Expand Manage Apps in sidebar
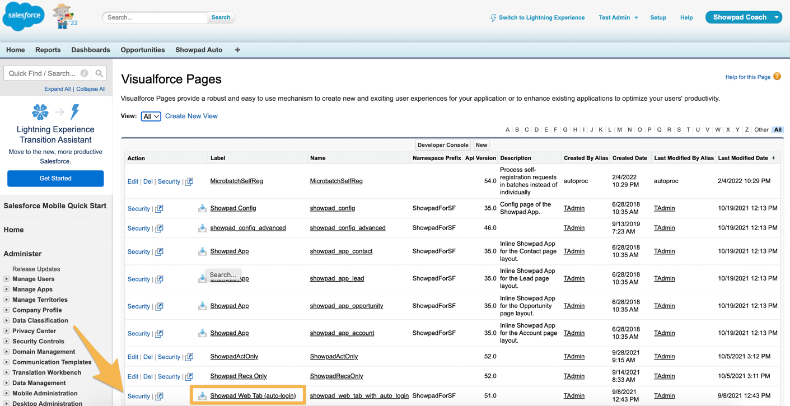Image resolution: width=790 pixels, height=406 pixels. 6,290
